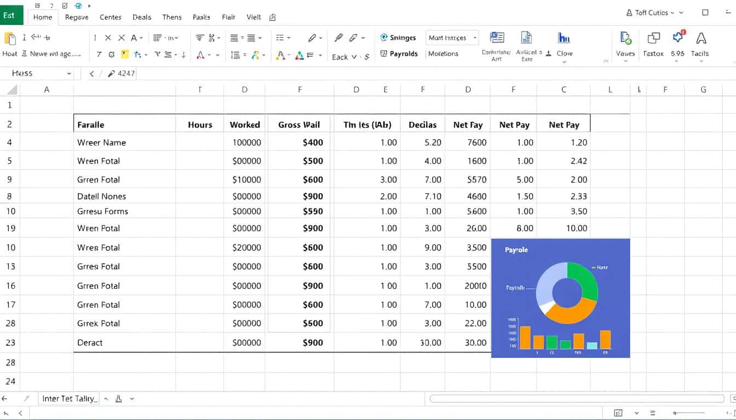Switch to the Vielt tab
736x420 pixels.
click(x=254, y=17)
